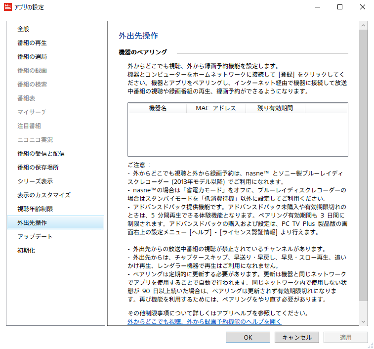Open 番組の保存場所 settings
374x349 pixels.
(x=38, y=168)
